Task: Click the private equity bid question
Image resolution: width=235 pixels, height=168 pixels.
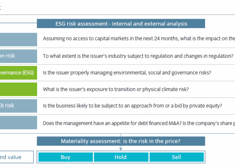Action: click(132, 106)
